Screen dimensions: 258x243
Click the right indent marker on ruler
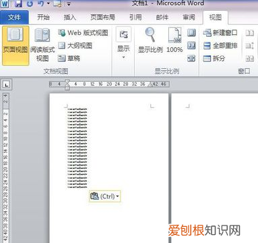150,85
